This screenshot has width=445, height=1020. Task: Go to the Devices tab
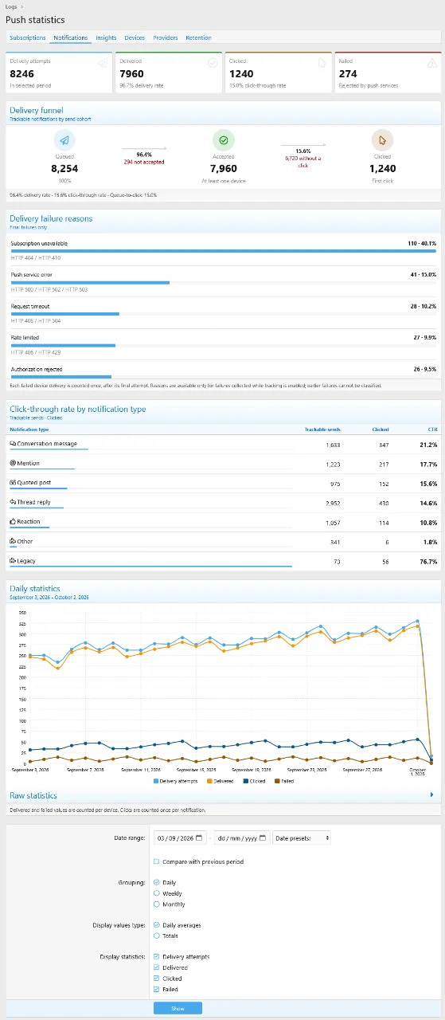[135, 37]
